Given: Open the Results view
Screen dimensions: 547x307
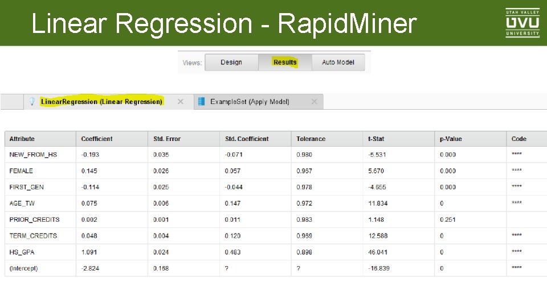Looking at the screenshot, I should point(285,63).
